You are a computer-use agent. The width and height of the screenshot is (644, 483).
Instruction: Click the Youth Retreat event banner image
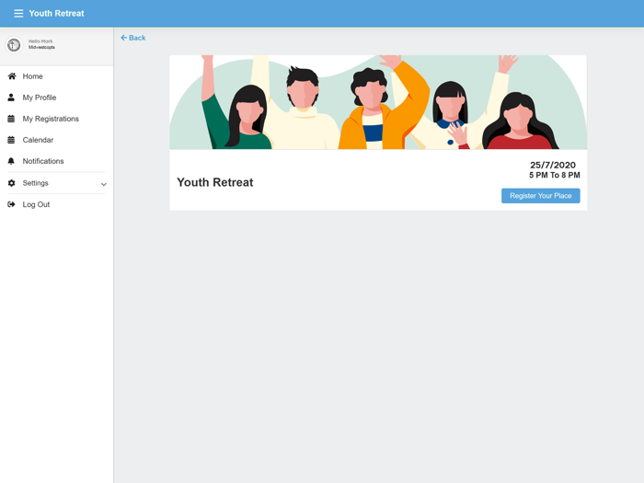tap(378, 102)
